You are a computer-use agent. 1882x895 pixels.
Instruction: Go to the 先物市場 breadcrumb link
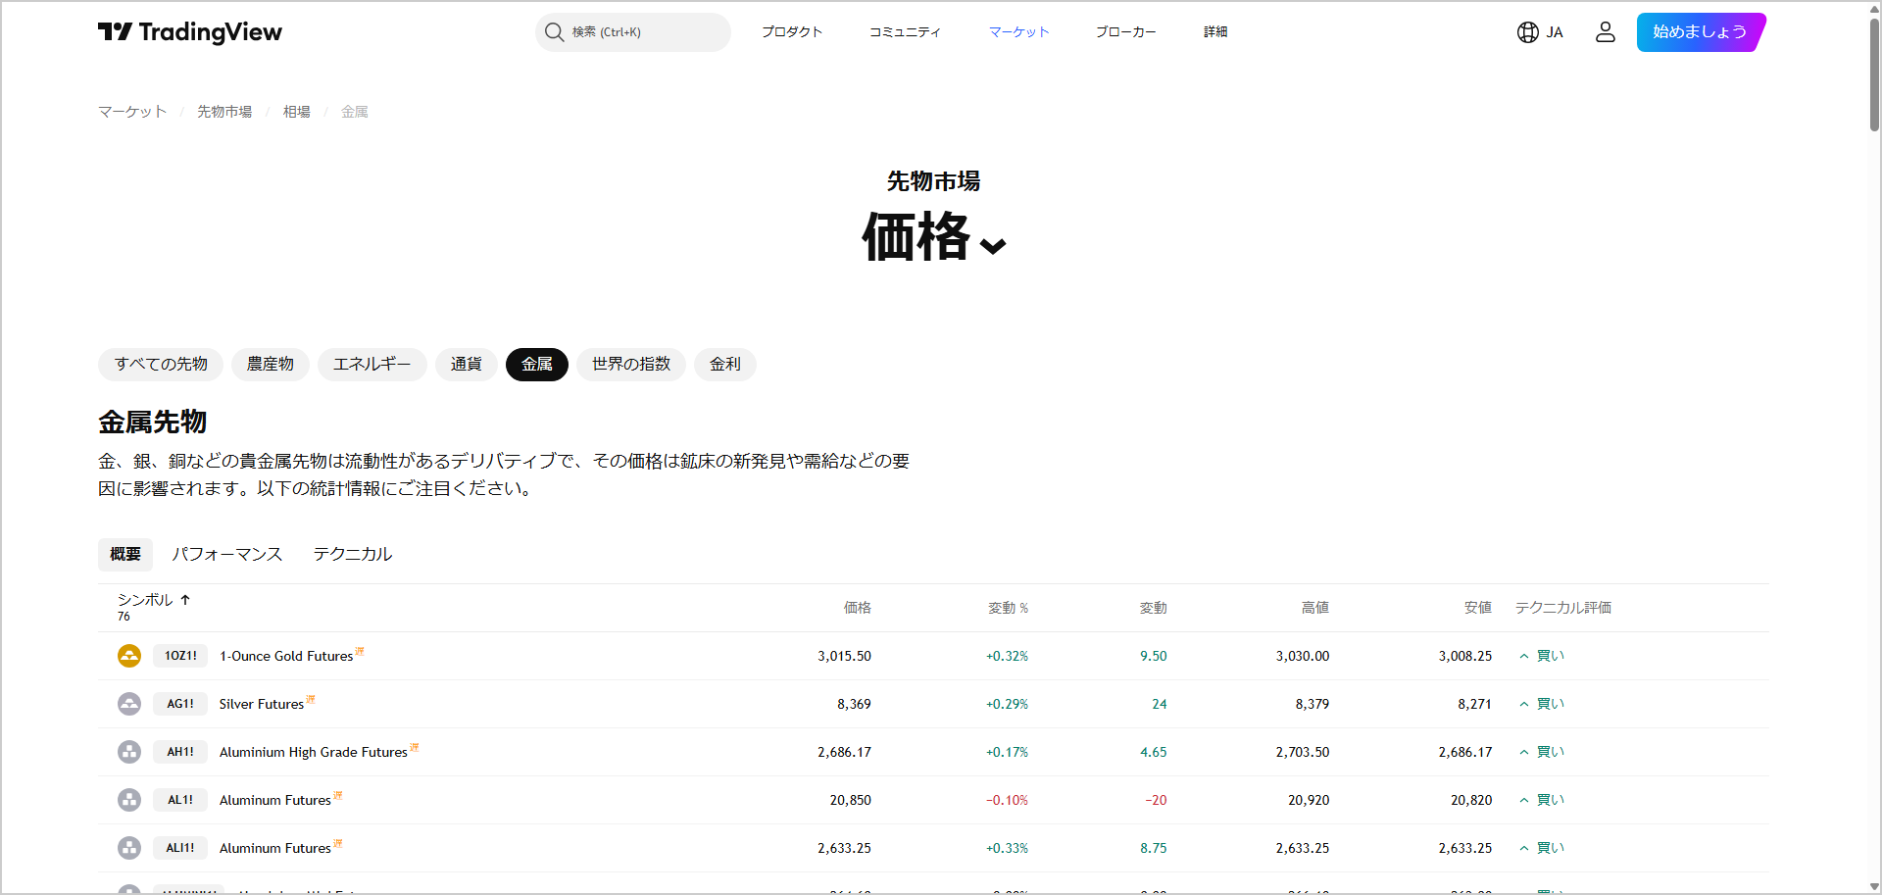224,112
